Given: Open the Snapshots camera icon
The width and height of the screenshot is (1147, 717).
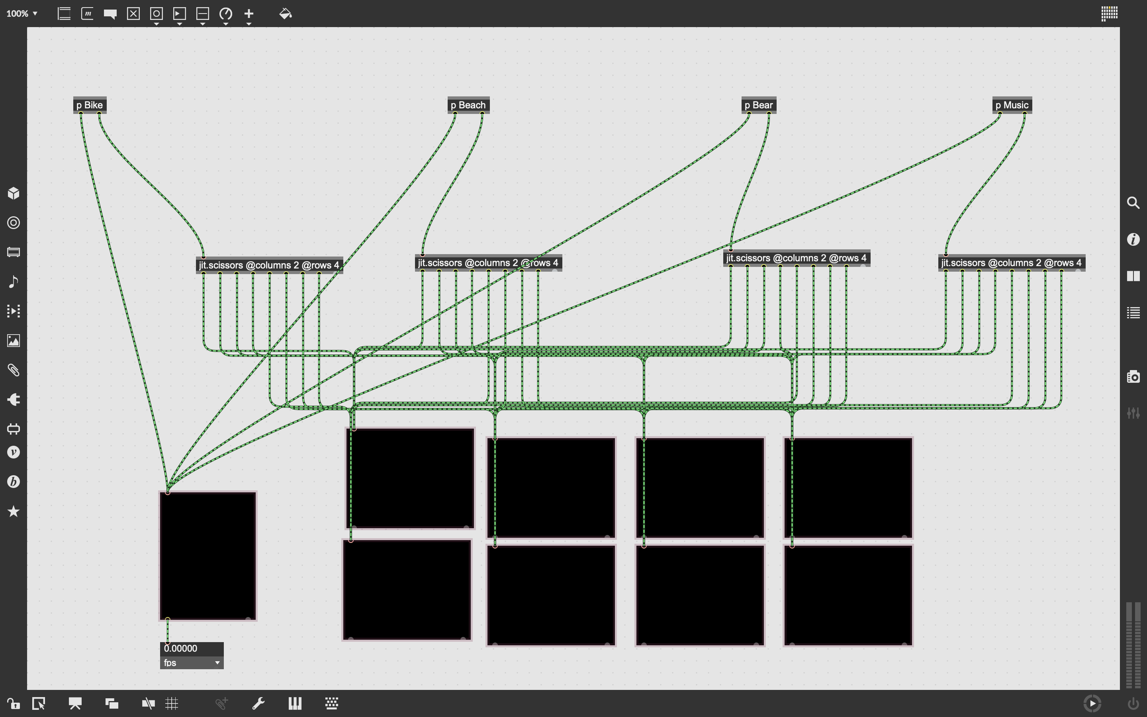Looking at the screenshot, I should pos(1133,377).
